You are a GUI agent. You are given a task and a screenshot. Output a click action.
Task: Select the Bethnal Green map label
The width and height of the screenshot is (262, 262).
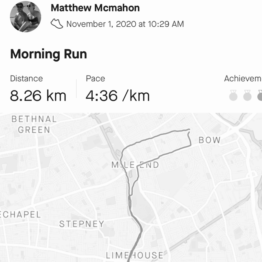[34, 125]
